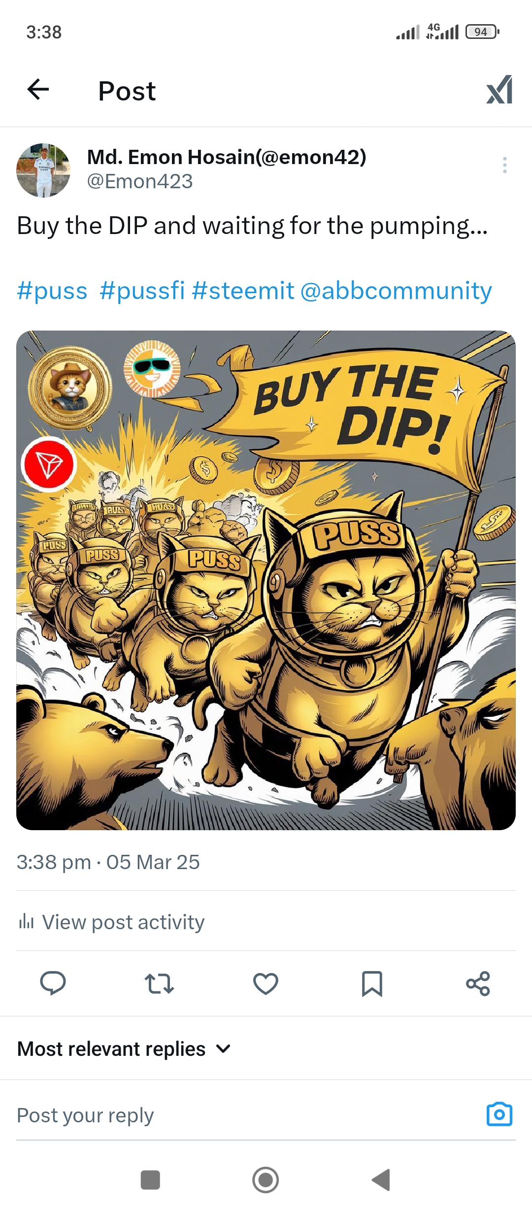Tap the repost arrows icon
532x1212 pixels.
[159, 983]
